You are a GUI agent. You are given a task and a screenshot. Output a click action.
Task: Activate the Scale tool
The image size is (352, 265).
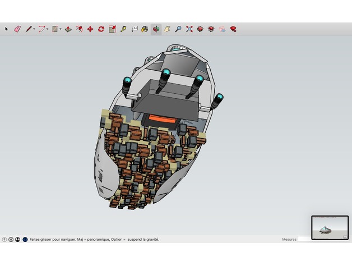click(112, 29)
